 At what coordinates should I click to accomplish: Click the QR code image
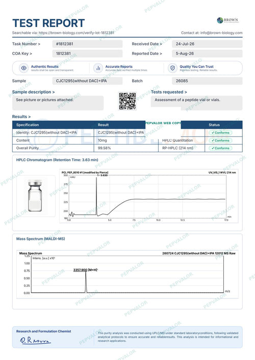(x=127, y=101)
